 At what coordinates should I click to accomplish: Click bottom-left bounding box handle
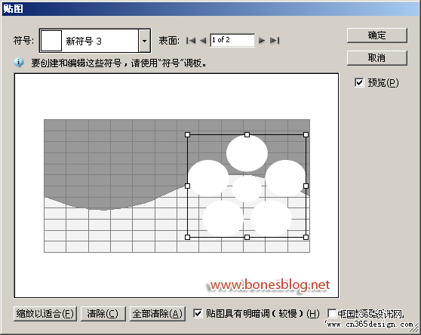pos(188,237)
